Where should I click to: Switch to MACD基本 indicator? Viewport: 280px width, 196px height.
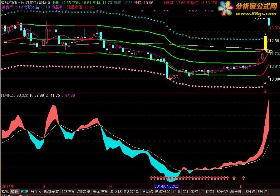click(52, 192)
